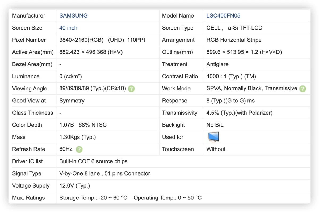Click the 4.5% (Typ.)(with Polarizer) value
The width and height of the screenshot is (319, 212).
pos(239,113)
